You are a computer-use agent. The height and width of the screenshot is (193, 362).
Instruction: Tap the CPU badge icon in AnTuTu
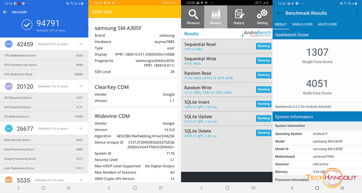[x=9, y=44]
